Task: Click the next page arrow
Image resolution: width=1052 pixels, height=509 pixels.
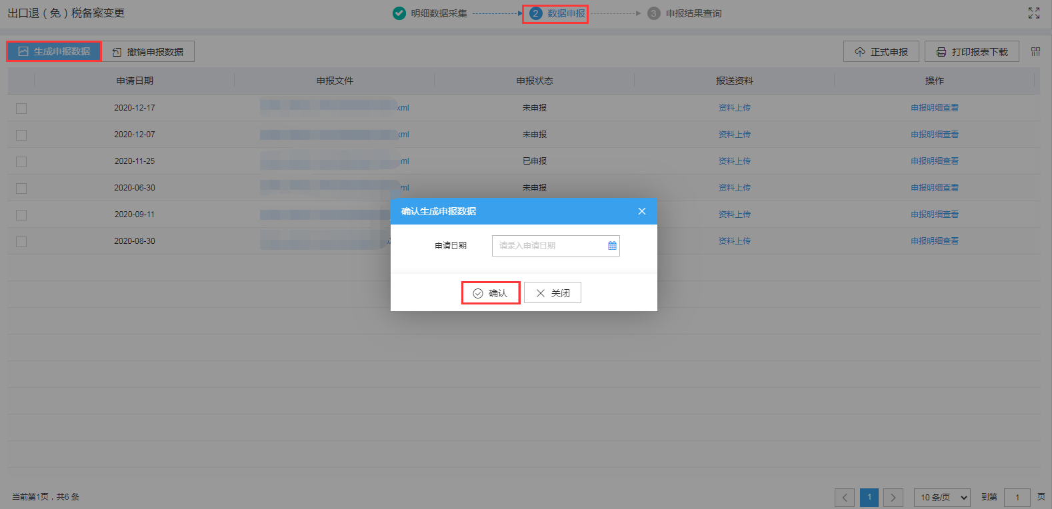Action: (x=893, y=497)
